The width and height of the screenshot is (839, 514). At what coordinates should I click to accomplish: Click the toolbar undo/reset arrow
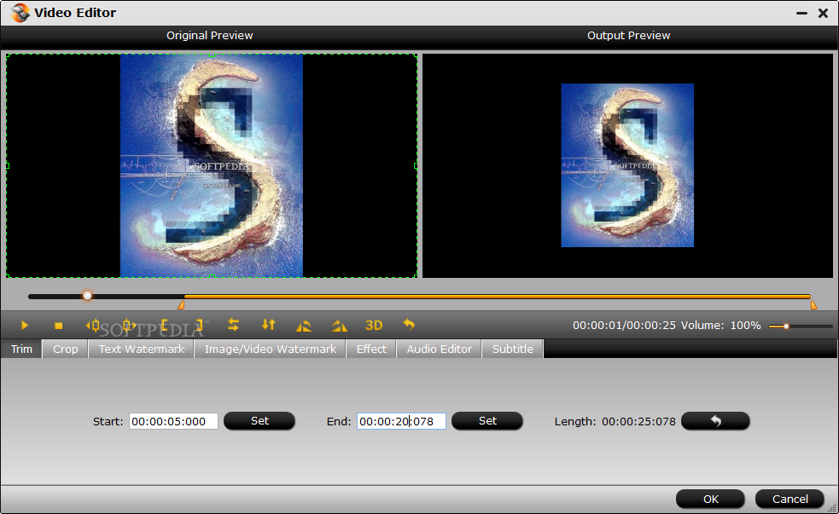(x=409, y=324)
